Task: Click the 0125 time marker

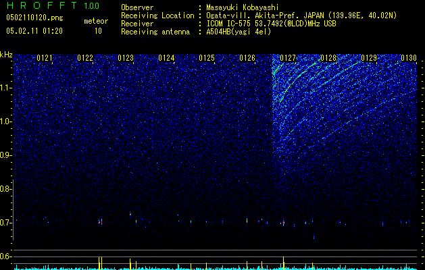Action: 207,58
